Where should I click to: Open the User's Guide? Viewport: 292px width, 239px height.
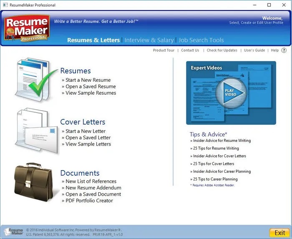point(254,50)
